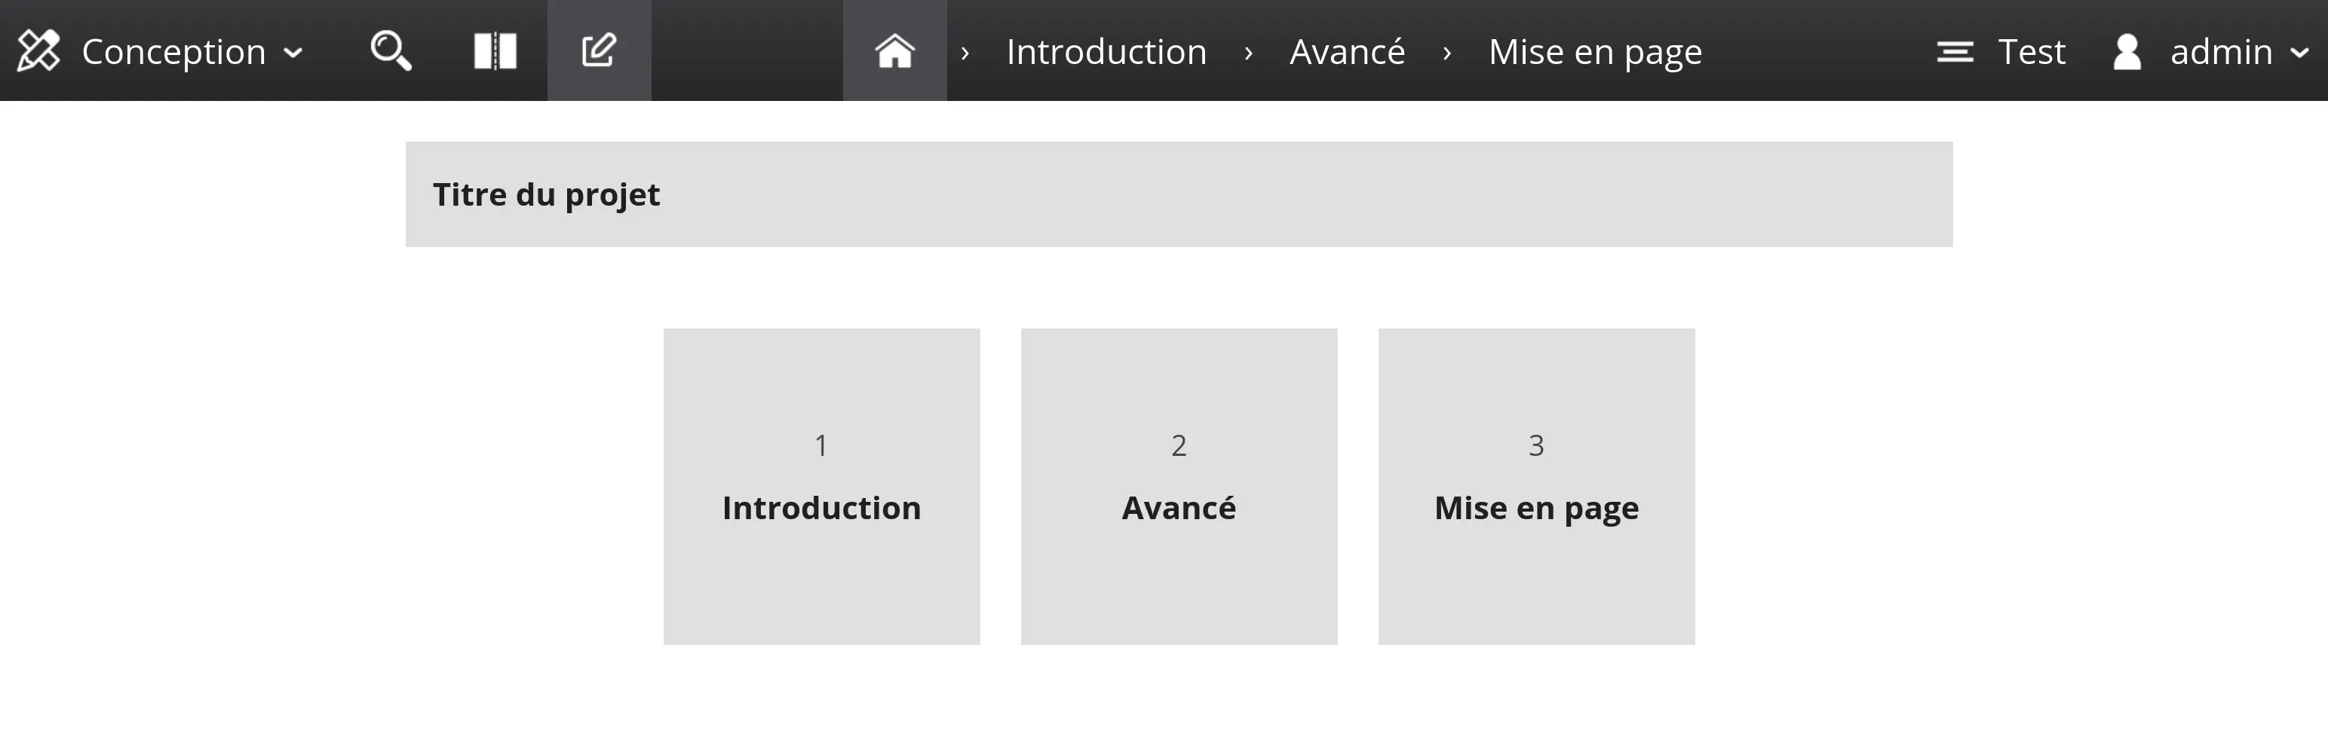Click the breadcrumb arrow before Avancé
Image resolution: width=2328 pixels, height=755 pixels.
point(1248,53)
